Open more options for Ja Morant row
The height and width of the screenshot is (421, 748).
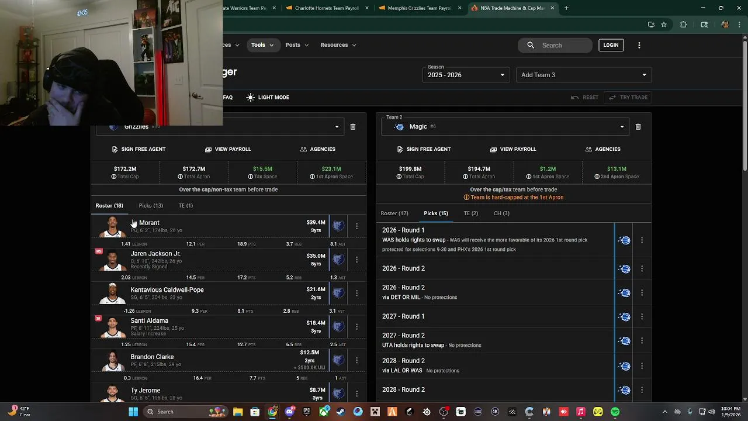(356, 226)
